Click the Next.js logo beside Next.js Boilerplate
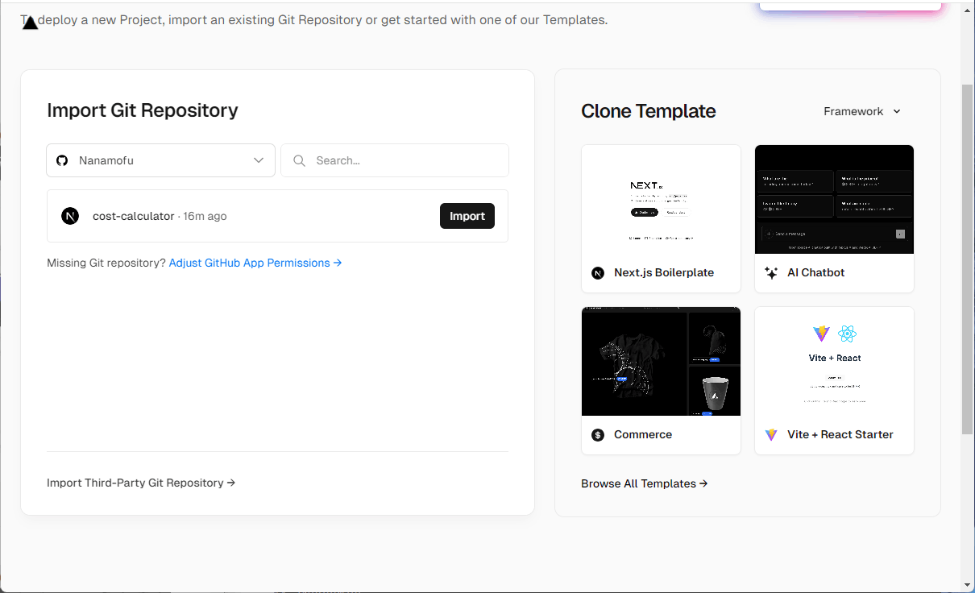975x593 pixels. point(598,272)
